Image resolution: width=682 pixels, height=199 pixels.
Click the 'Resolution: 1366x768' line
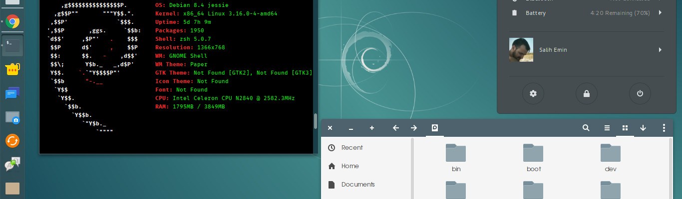(190, 47)
